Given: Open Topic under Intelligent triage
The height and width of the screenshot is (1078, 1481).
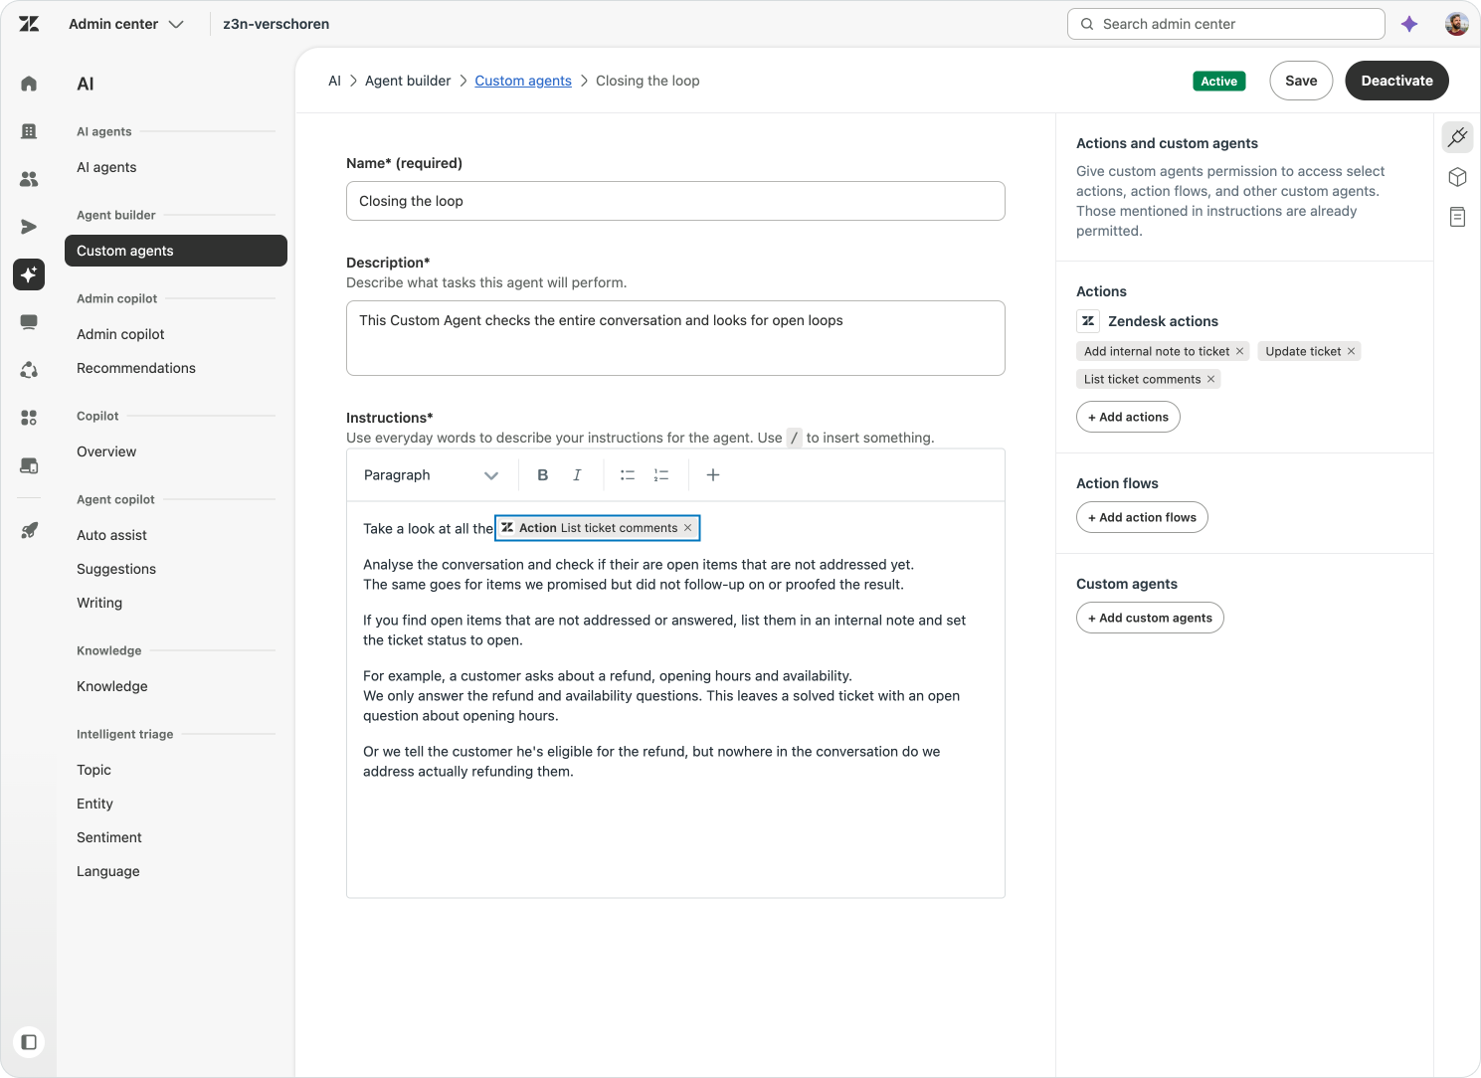Looking at the screenshot, I should [x=93, y=770].
